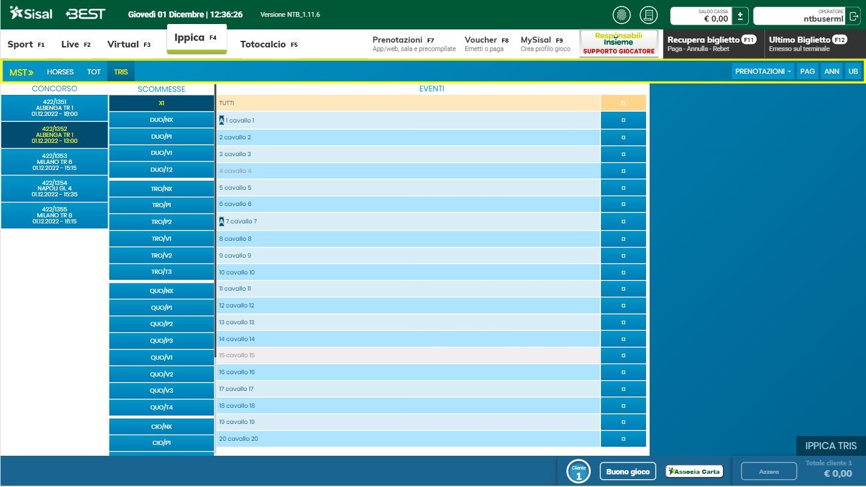Select DUO/P1 bet type
866x487 pixels.
[x=162, y=137]
